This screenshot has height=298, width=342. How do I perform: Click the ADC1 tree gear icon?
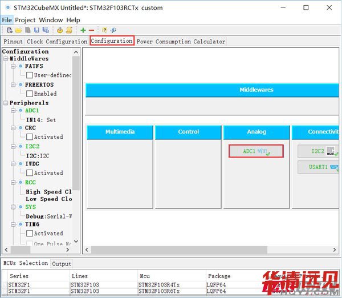pyautogui.click(x=21, y=110)
